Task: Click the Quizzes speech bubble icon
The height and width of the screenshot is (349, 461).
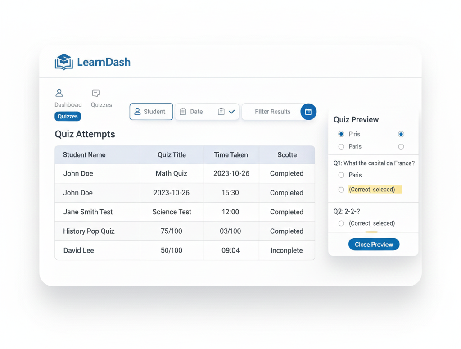Action: (96, 93)
